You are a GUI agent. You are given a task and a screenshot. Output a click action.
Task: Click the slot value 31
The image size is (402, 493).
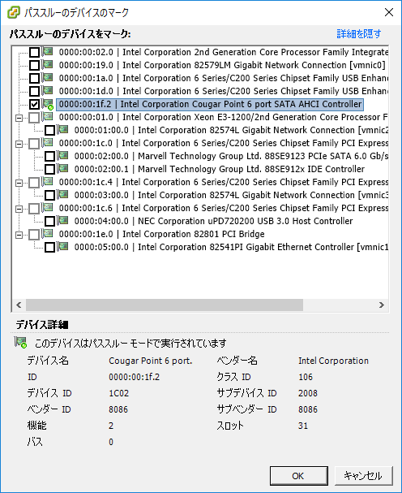click(303, 426)
